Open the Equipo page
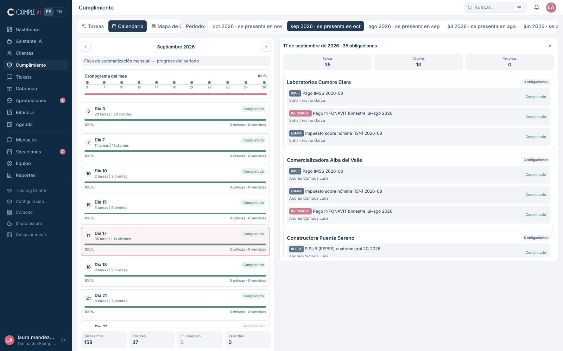Screen dimensions: 563x351 [36, 164]
